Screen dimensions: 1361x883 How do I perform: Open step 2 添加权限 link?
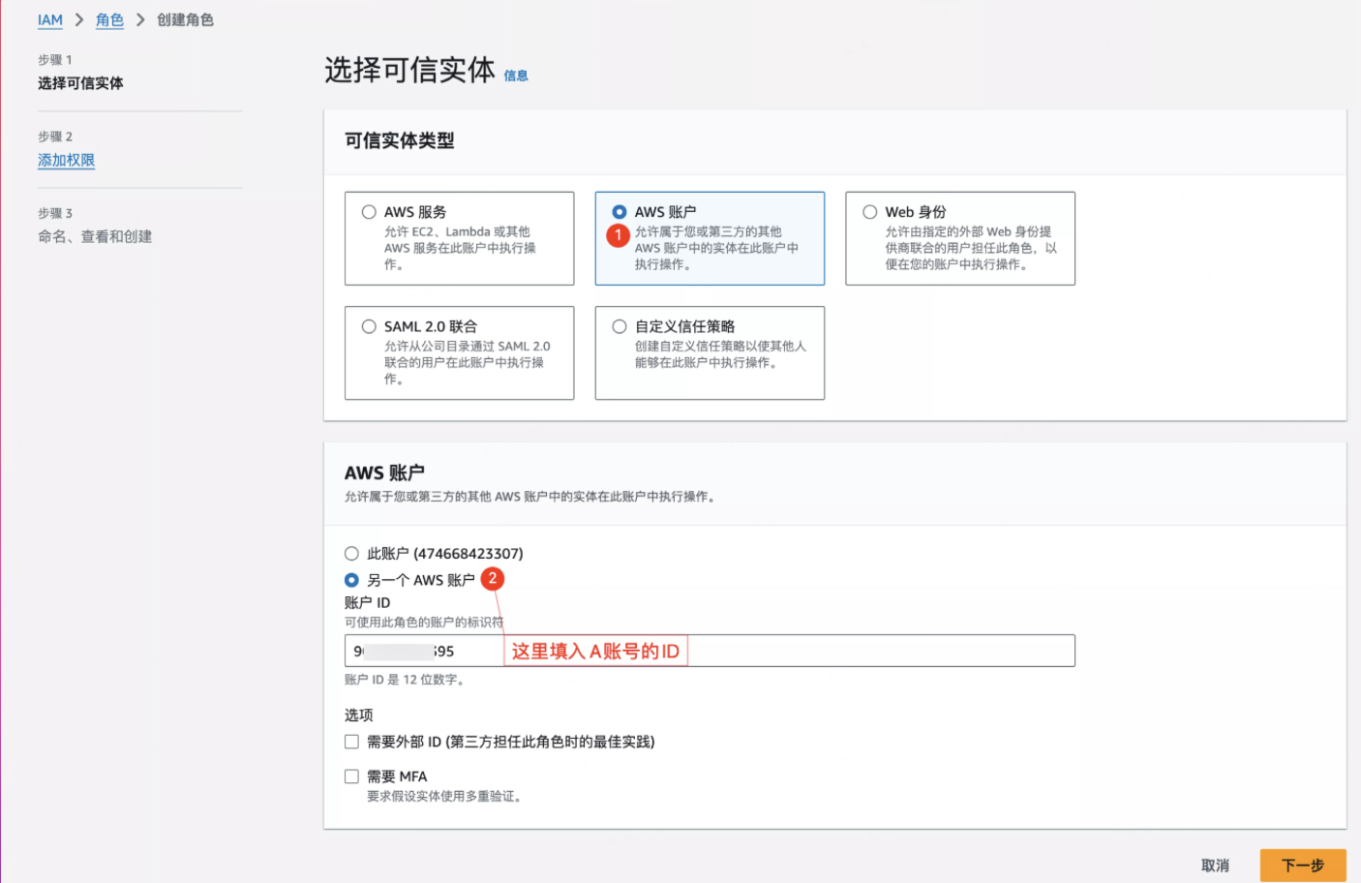click(x=66, y=161)
